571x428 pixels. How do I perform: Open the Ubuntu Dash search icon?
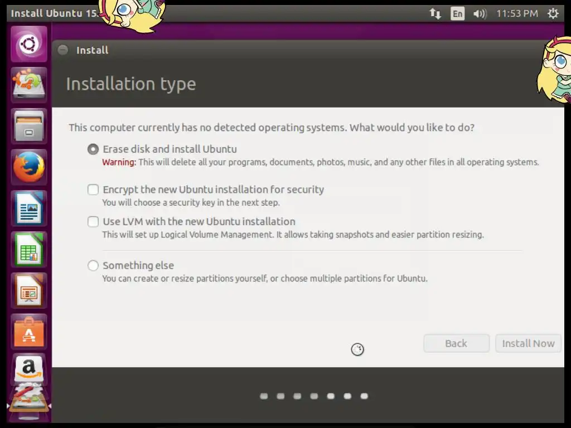29,44
